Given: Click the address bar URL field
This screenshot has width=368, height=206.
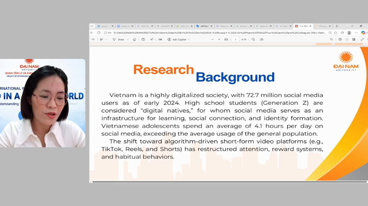Looking at the screenshot, I should (219, 33).
